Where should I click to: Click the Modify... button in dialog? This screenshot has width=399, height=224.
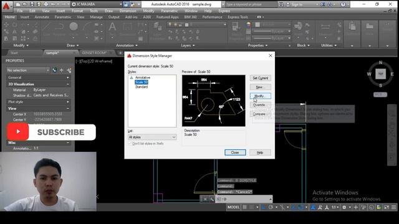click(261, 96)
